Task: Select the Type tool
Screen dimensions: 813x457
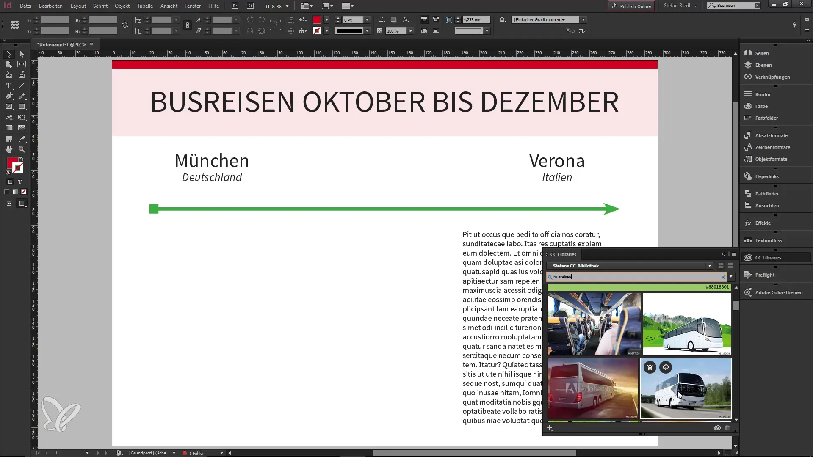Action: [8, 86]
